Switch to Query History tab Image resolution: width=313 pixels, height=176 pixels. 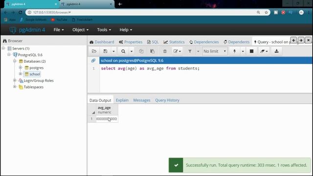(167, 100)
